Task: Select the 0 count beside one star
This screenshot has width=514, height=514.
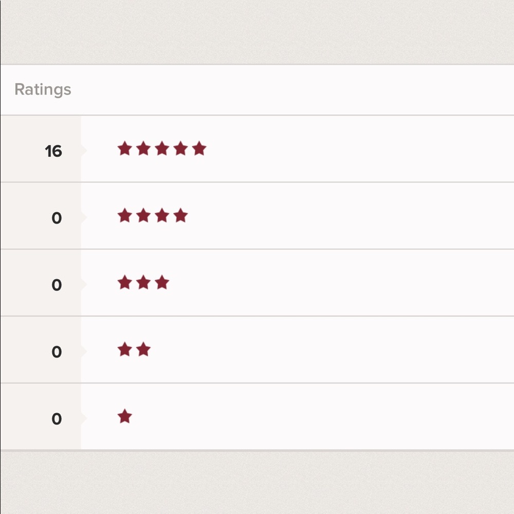Action: [57, 418]
